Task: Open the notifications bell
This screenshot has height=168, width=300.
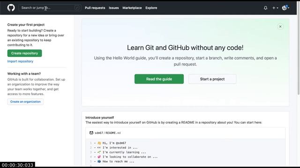Action: [x=265, y=8]
